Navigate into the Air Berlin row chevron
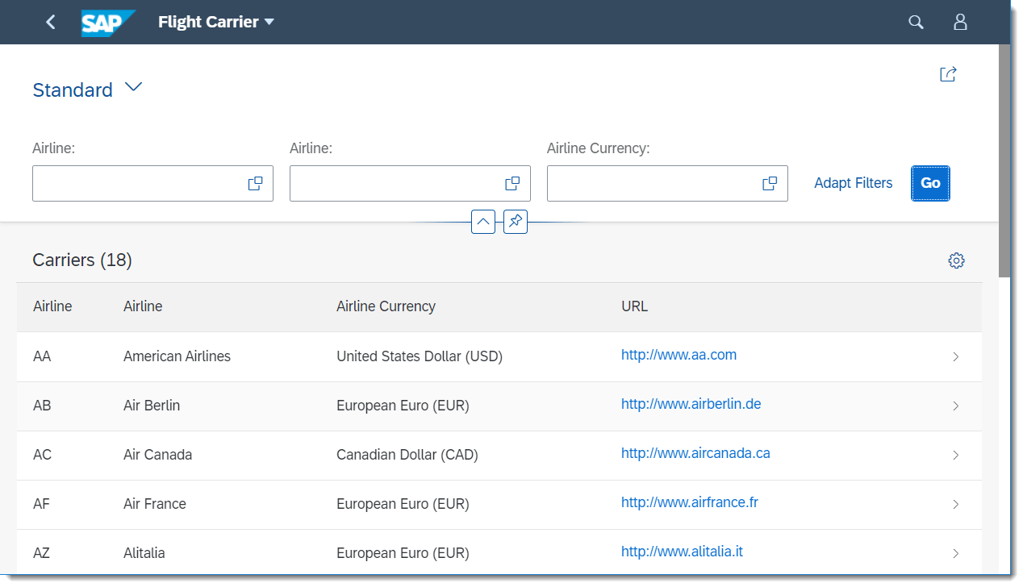Image resolution: width=1023 pixels, height=587 pixels. tap(956, 406)
